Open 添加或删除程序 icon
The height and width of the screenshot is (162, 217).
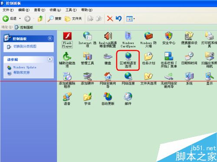67,76
